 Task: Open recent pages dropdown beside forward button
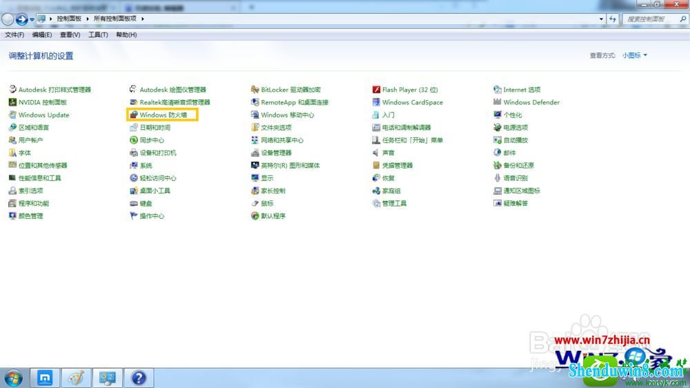[x=32, y=19]
